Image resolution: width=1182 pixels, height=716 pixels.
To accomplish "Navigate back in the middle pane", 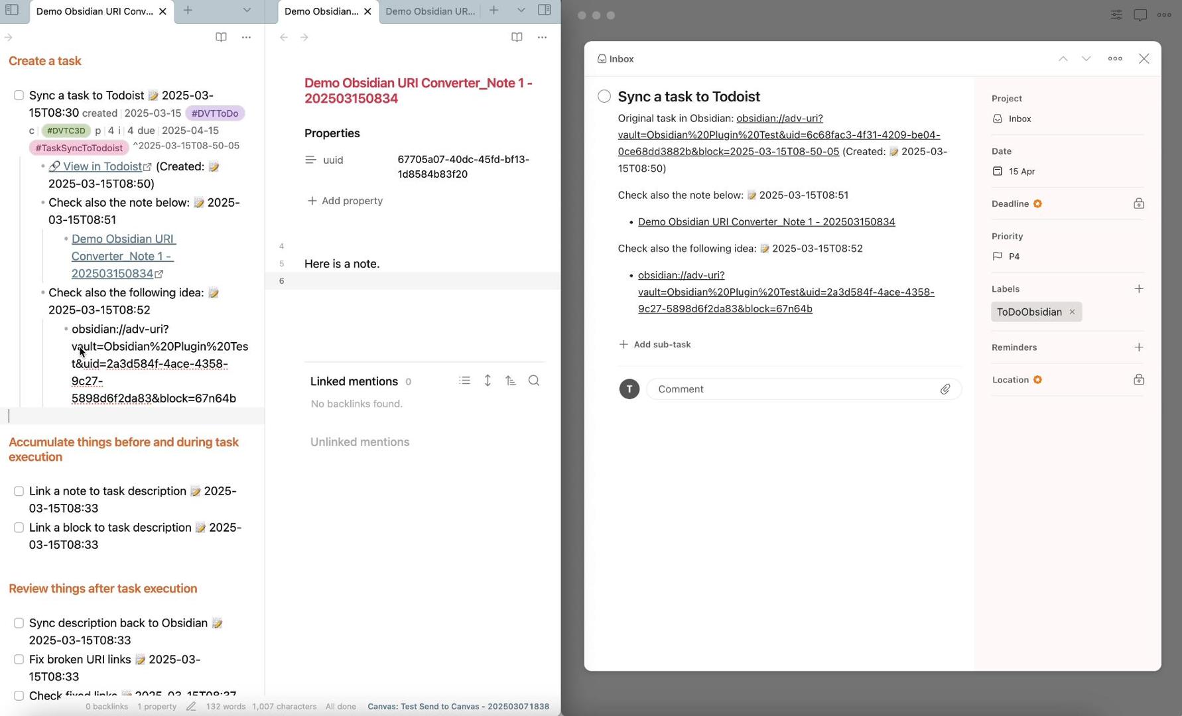I will coord(284,37).
